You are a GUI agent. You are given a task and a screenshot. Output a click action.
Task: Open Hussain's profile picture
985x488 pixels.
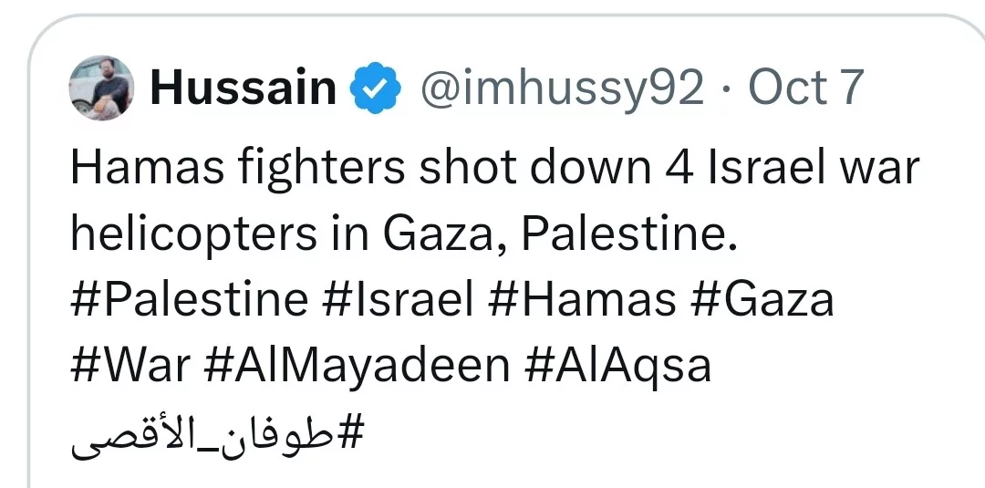[x=101, y=88]
